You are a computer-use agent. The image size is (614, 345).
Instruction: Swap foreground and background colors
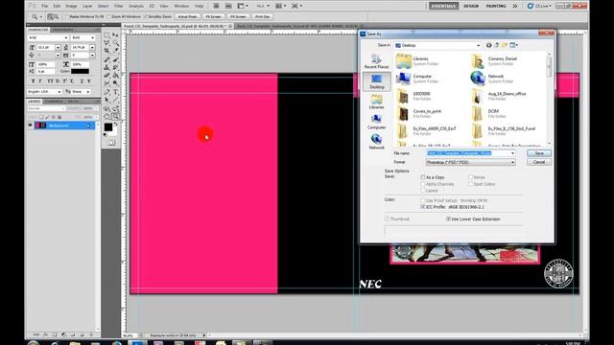[116, 125]
